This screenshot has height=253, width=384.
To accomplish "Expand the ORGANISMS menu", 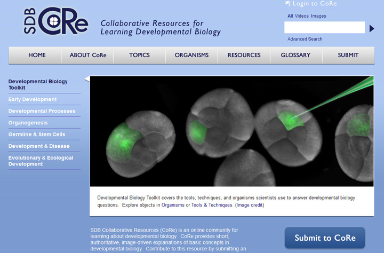I will click(191, 56).
